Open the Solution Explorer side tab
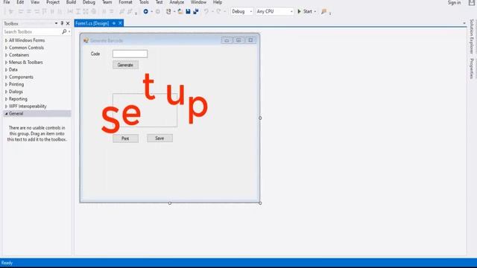477x268 pixels. click(x=472, y=36)
